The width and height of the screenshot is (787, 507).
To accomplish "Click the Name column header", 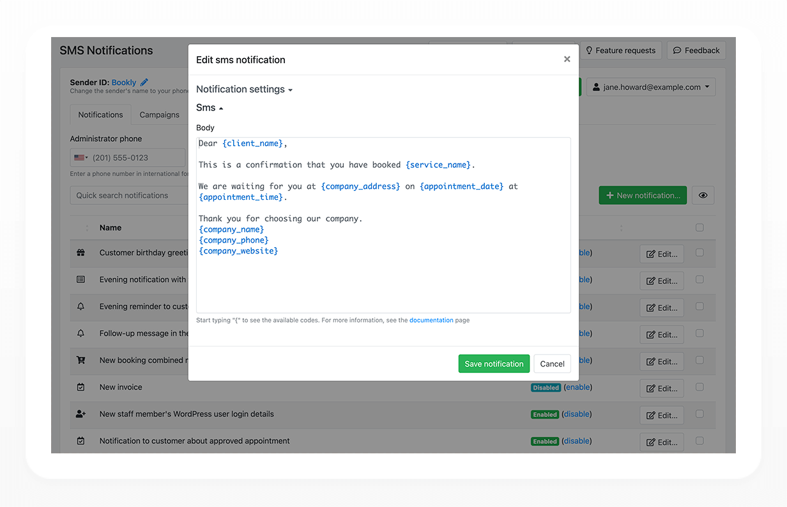I will (111, 227).
